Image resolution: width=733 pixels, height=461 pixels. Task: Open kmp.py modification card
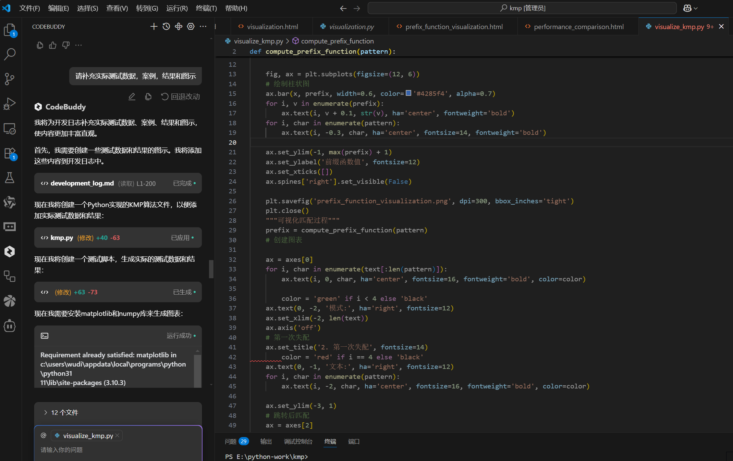[x=118, y=238]
